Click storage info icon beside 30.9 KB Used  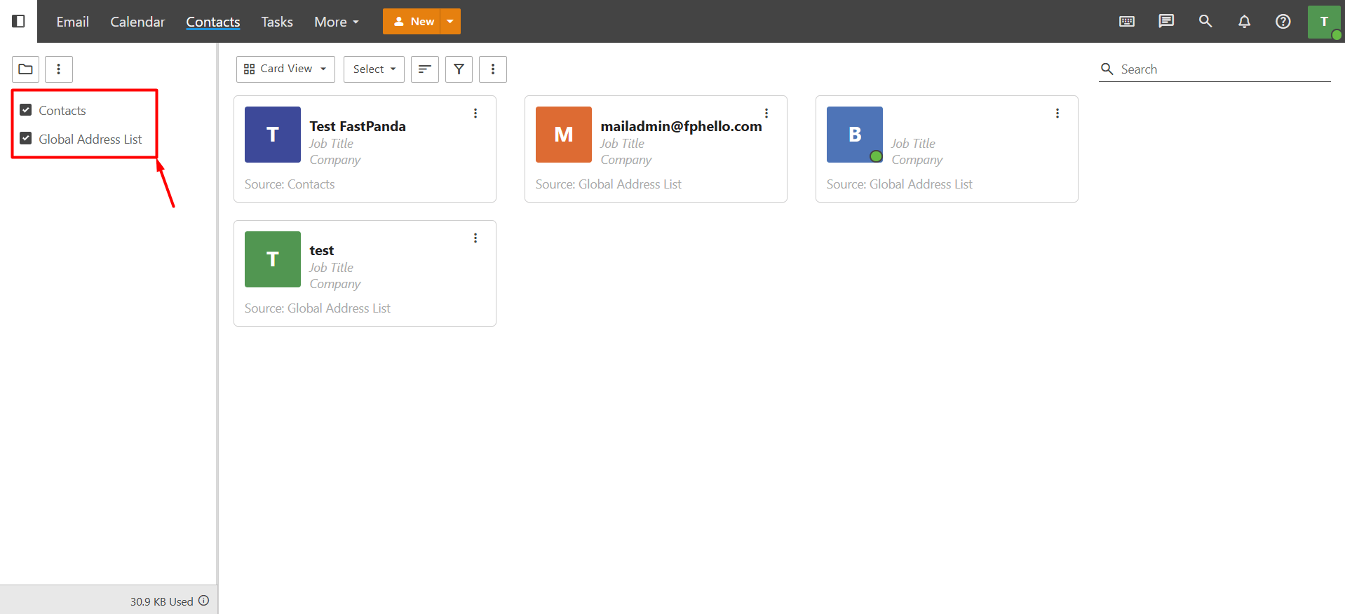point(203,601)
